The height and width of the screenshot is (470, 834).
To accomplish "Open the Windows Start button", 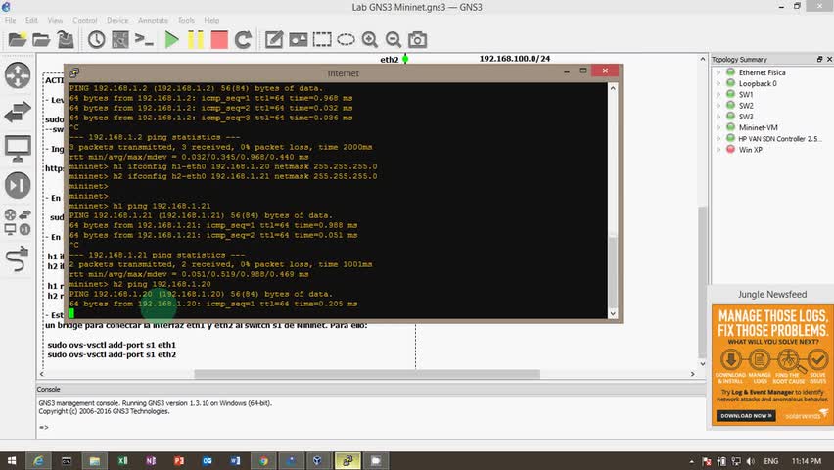I will tap(11, 461).
